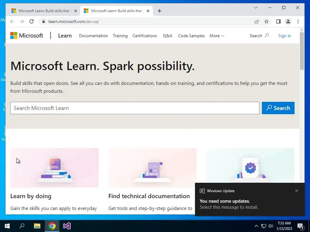Open the Training menu item
This screenshot has width=310, height=232.
[120, 36]
